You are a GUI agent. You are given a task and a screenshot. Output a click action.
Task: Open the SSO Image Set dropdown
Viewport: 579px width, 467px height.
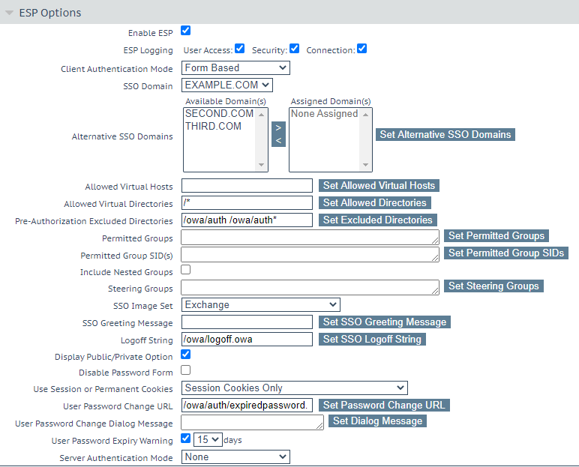click(x=260, y=305)
